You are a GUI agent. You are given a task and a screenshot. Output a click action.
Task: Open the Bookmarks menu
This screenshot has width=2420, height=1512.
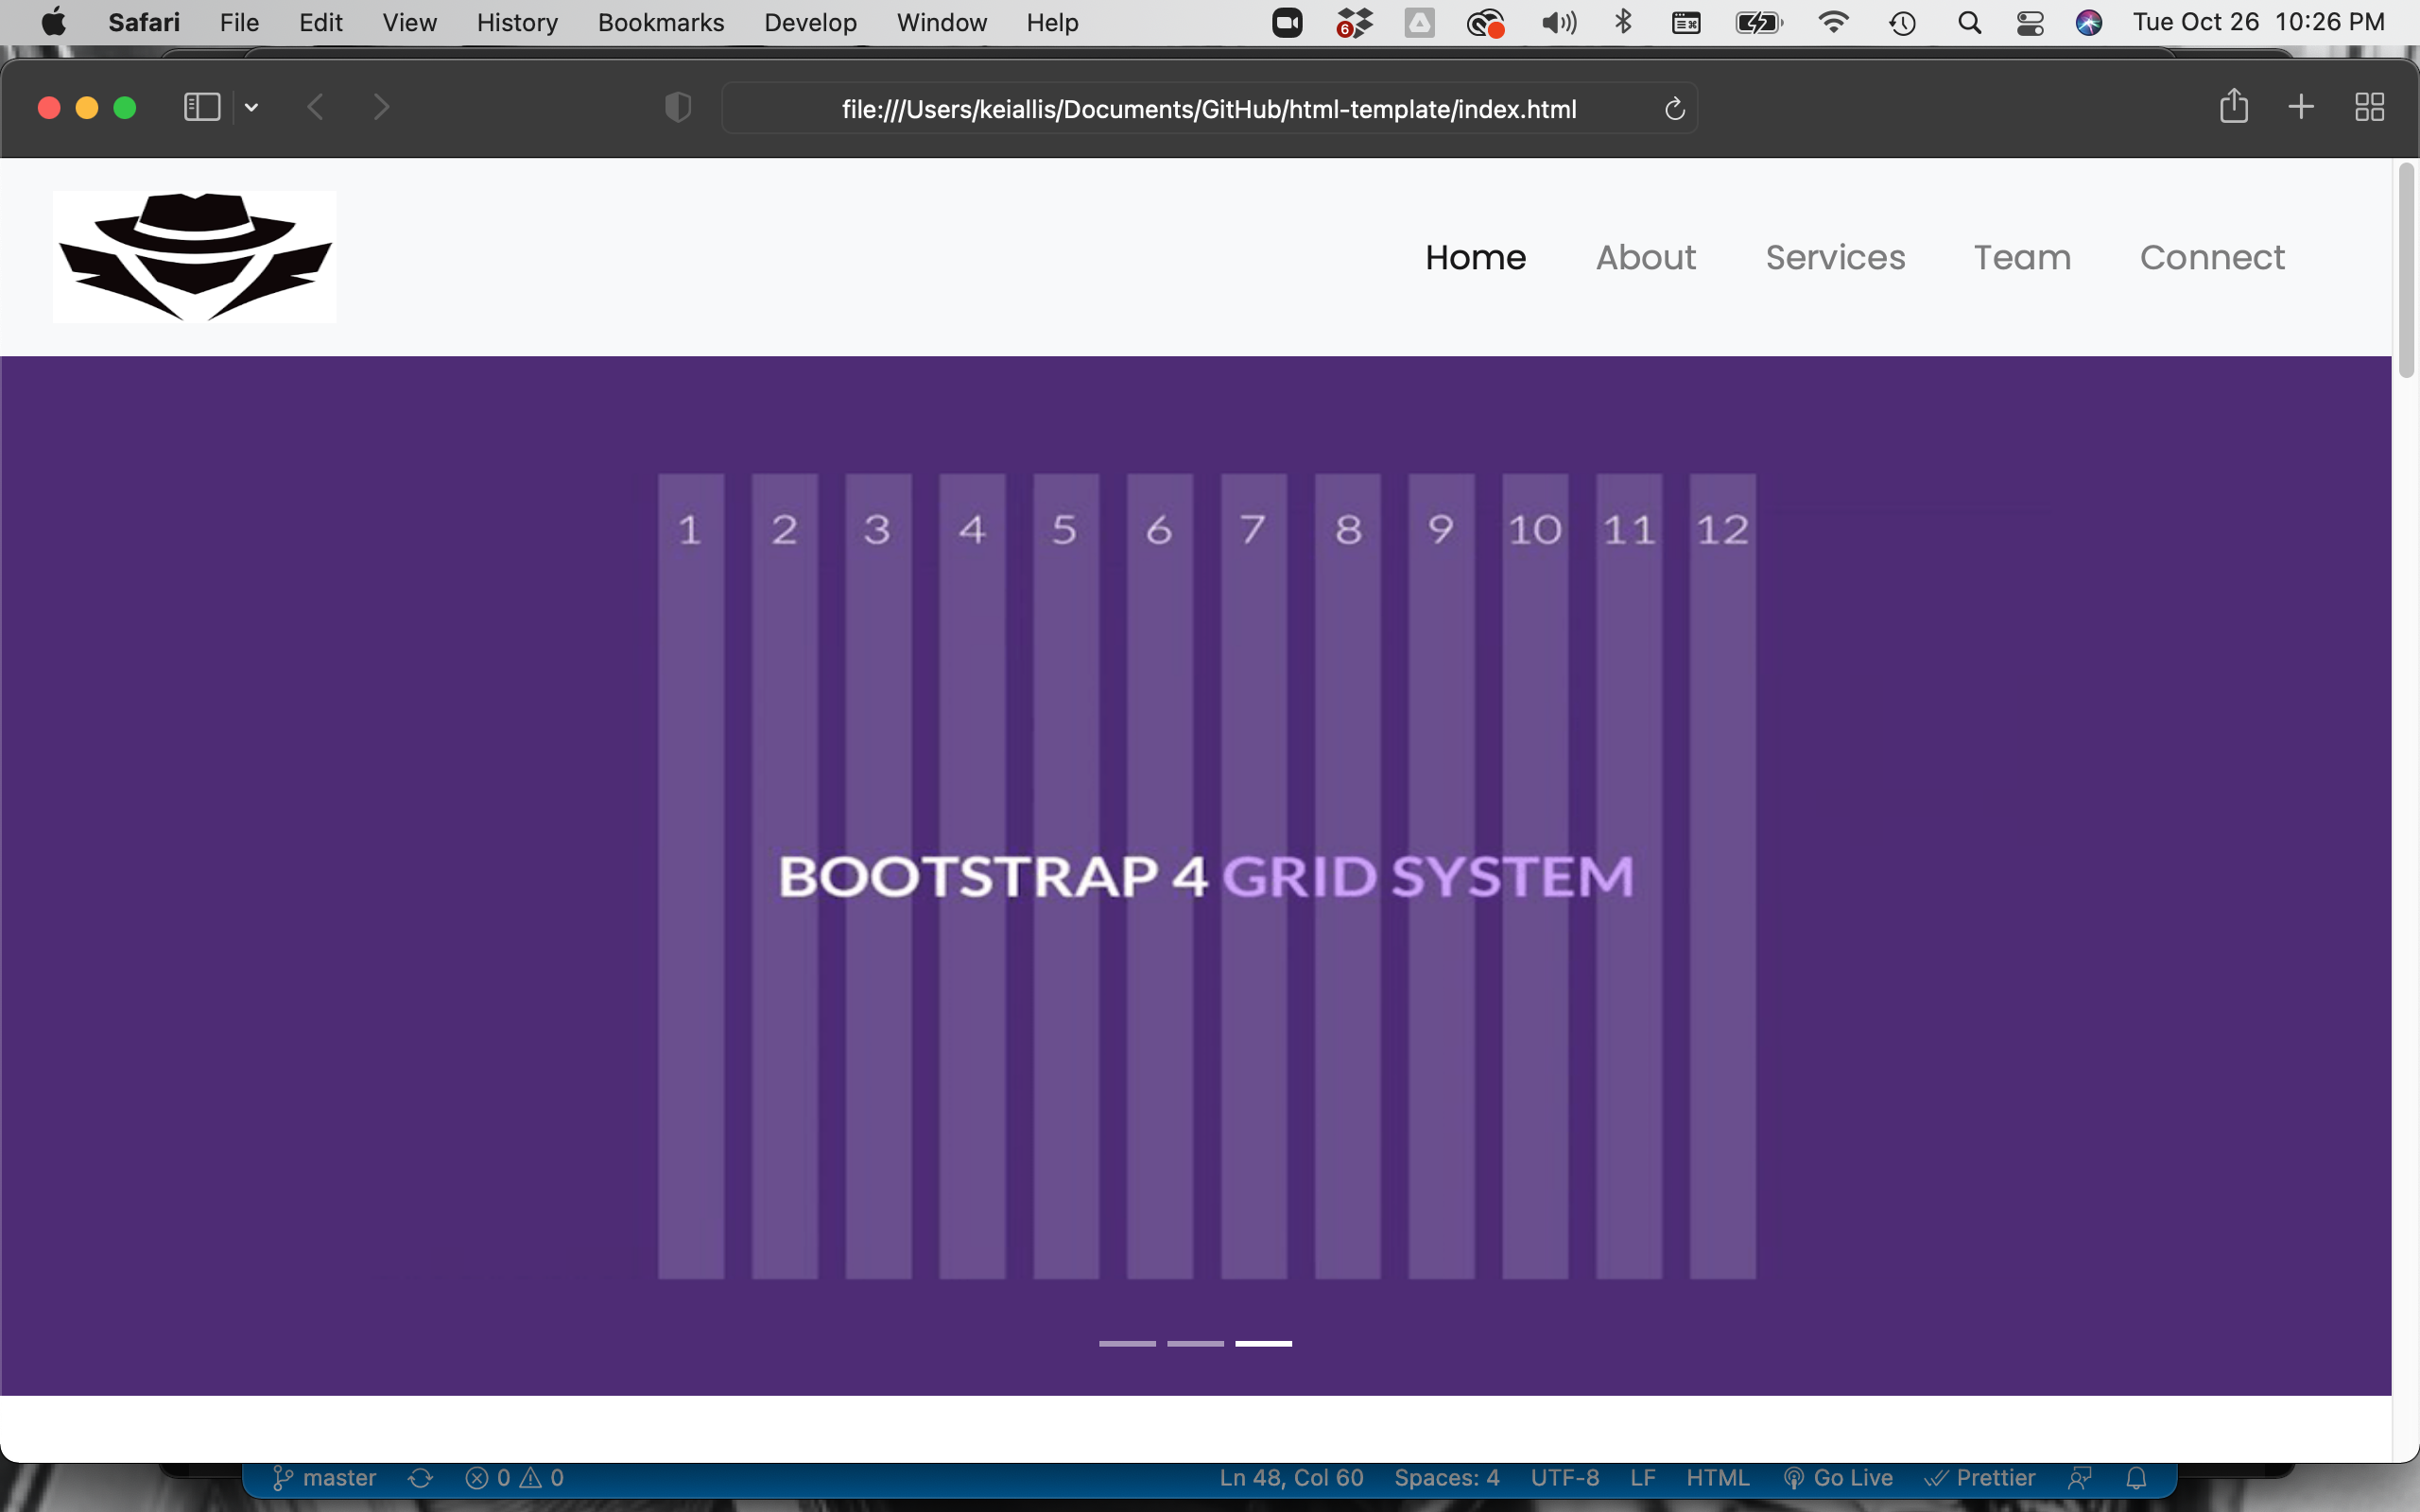(x=660, y=22)
